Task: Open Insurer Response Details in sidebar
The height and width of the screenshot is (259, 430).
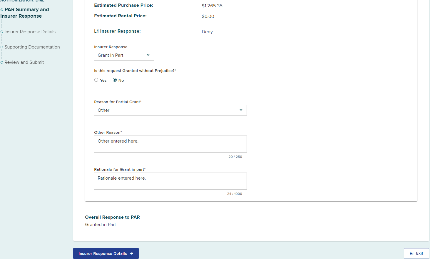Action: (30, 32)
